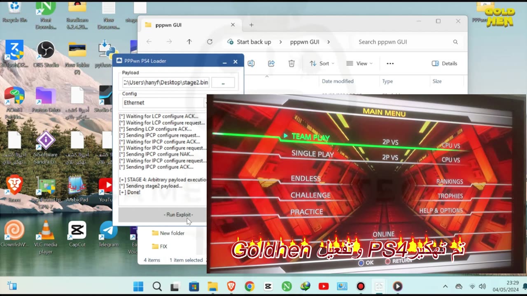Open the ArabicPad desktop shortcut
Image resolution: width=527 pixels, height=296 pixels.
[x=77, y=189]
